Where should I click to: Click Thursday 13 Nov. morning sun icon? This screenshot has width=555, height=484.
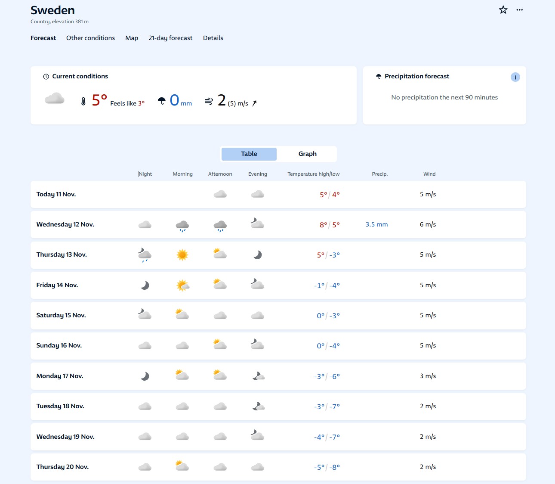point(182,255)
